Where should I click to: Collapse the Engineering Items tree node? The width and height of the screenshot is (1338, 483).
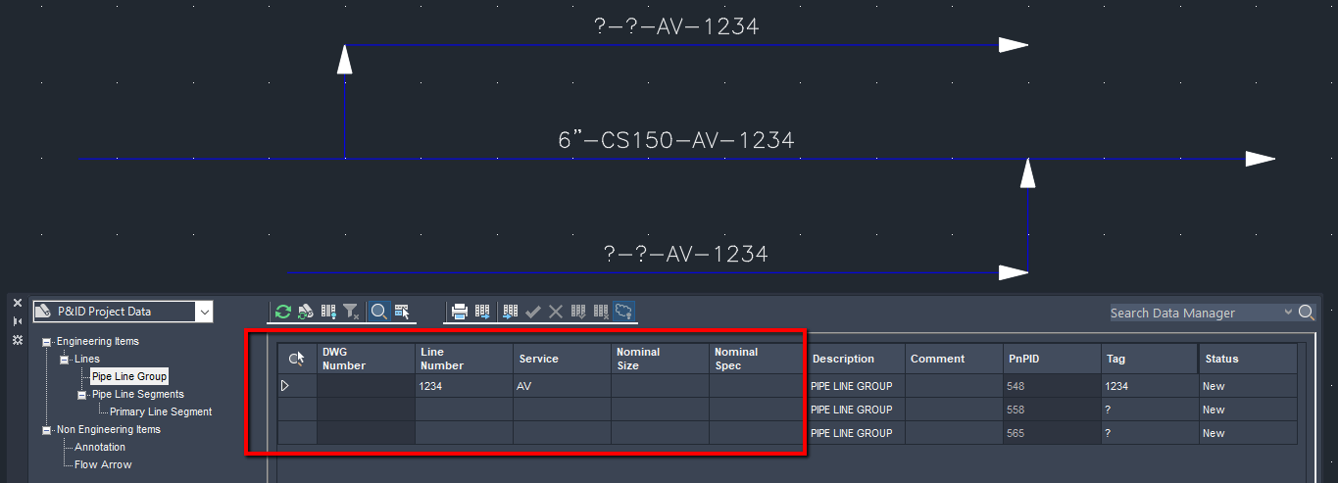pos(47,342)
